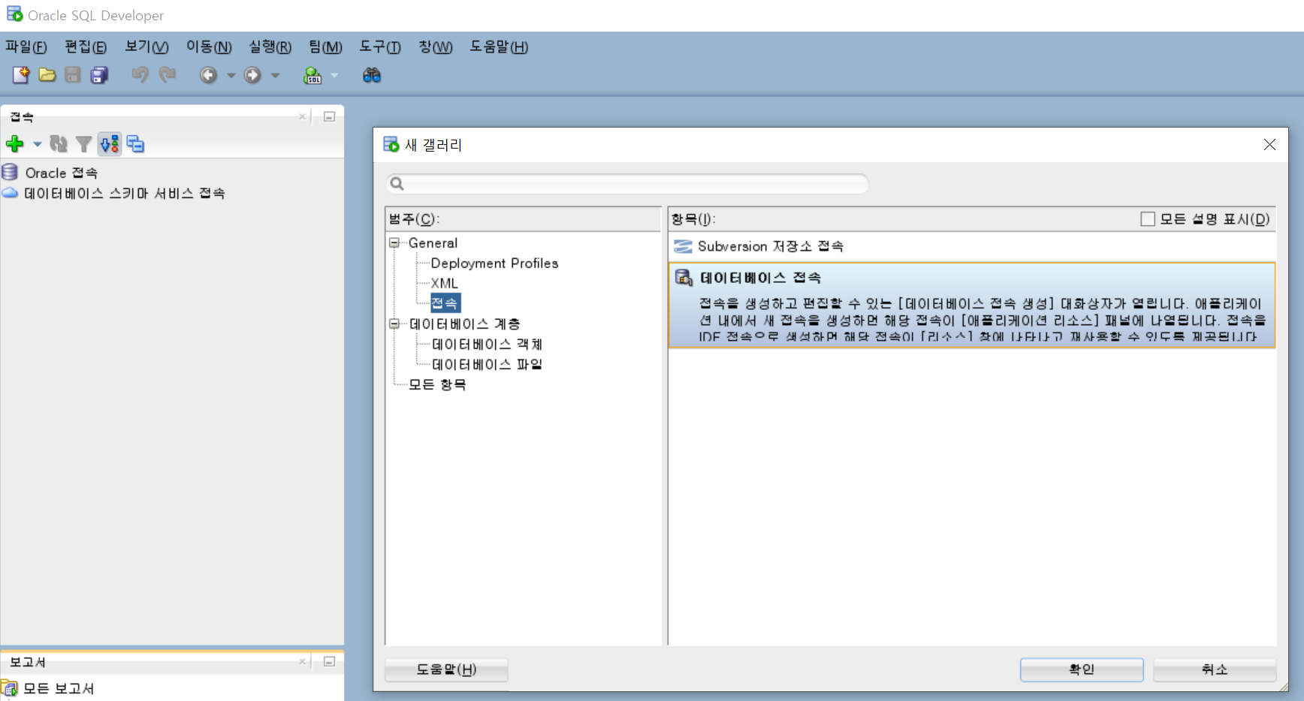Image resolution: width=1304 pixels, height=701 pixels.
Task: Click Oracle 접속 in connections tree
Action: pos(62,173)
